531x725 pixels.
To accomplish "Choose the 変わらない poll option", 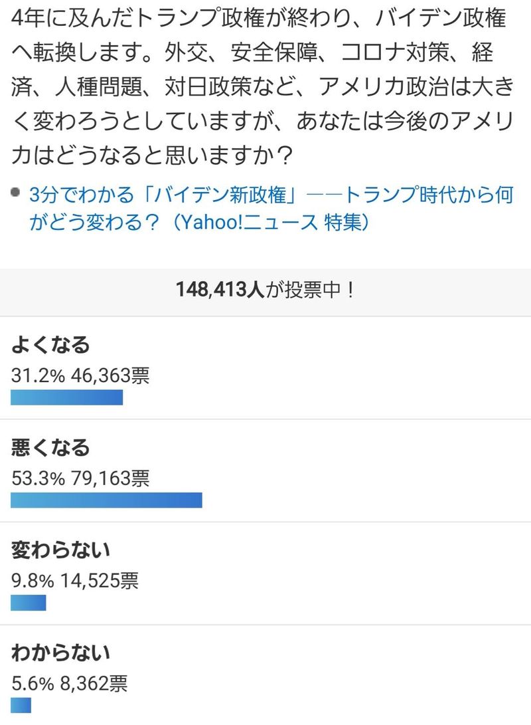I will (x=60, y=550).
